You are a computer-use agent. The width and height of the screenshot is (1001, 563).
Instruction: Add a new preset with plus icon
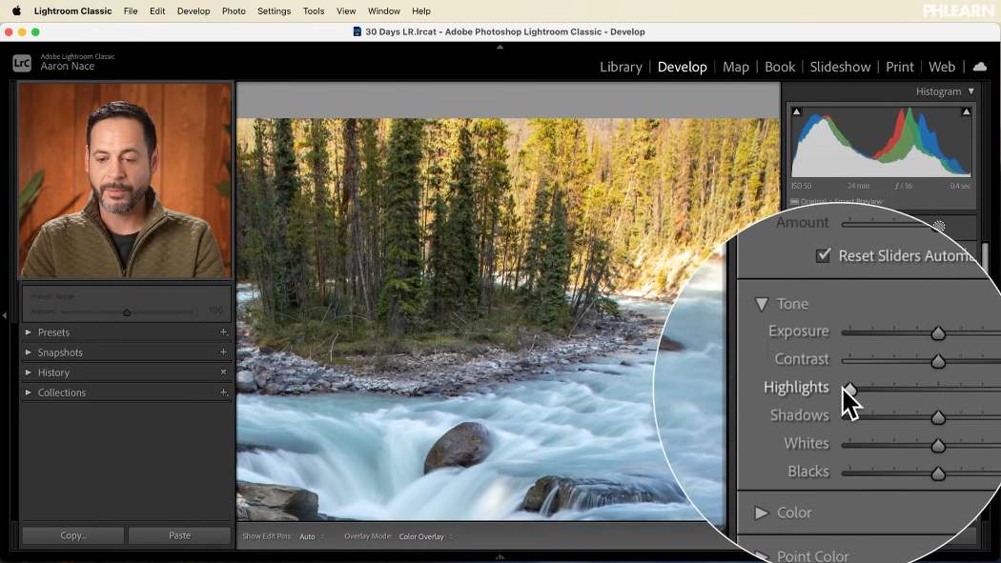coord(223,332)
